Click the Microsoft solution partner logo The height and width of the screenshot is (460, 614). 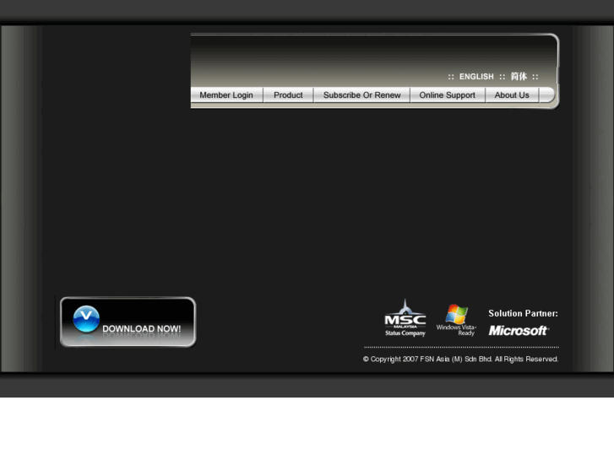(x=519, y=331)
